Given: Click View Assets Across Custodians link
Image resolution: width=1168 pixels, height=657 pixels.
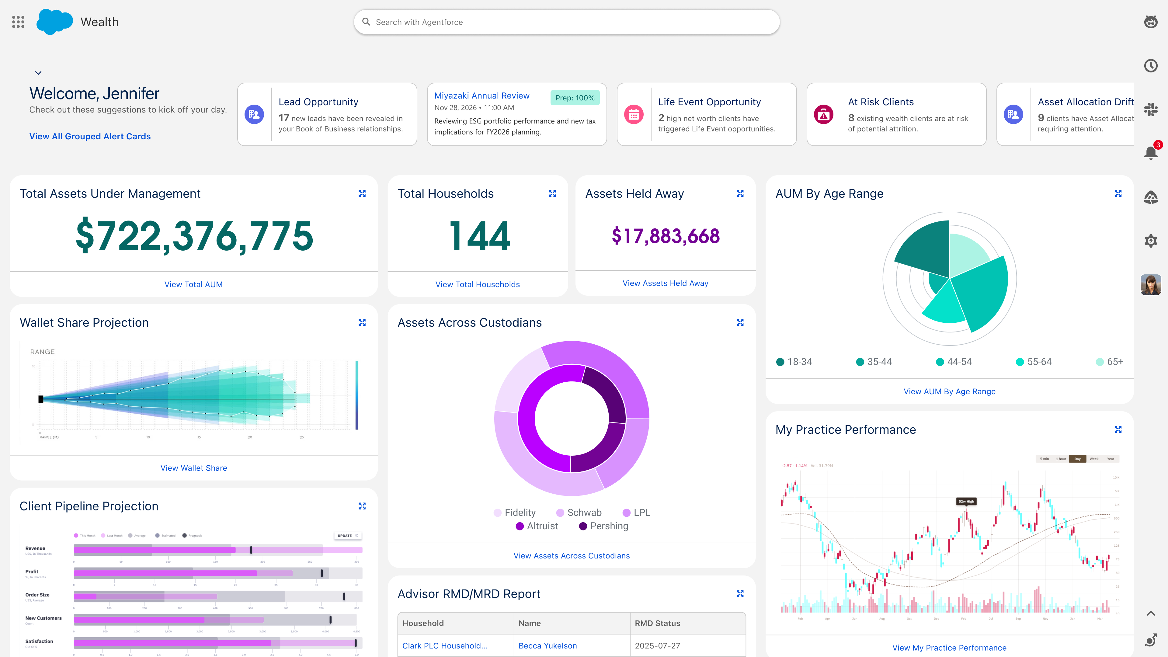Looking at the screenshot, I should coord(571,555).
